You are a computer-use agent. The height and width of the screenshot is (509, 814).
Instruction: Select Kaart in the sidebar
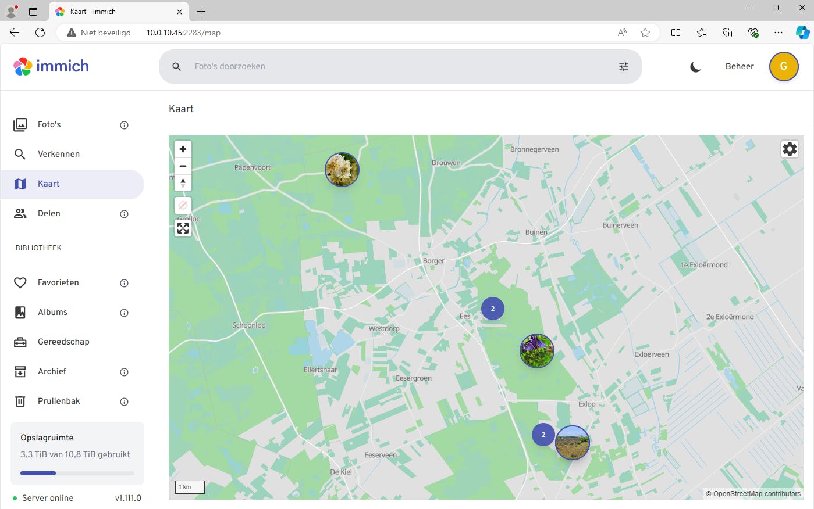[x=73, y=184]
